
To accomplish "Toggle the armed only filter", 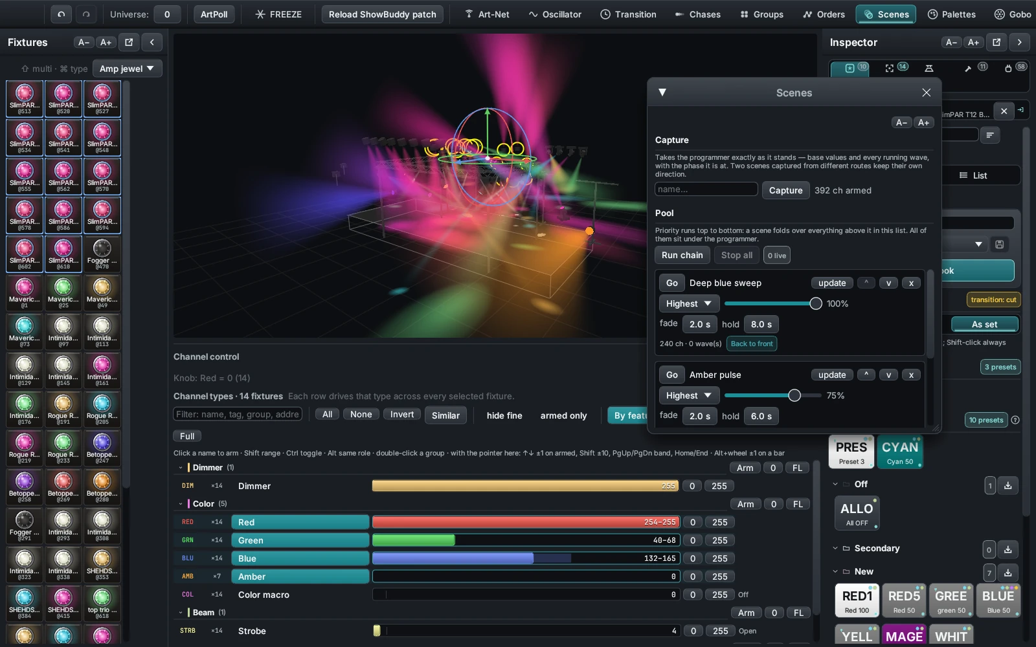I will pos(563,415).
